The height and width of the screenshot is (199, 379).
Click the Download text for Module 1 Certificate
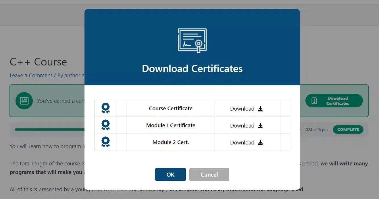[x=242, y=125]
